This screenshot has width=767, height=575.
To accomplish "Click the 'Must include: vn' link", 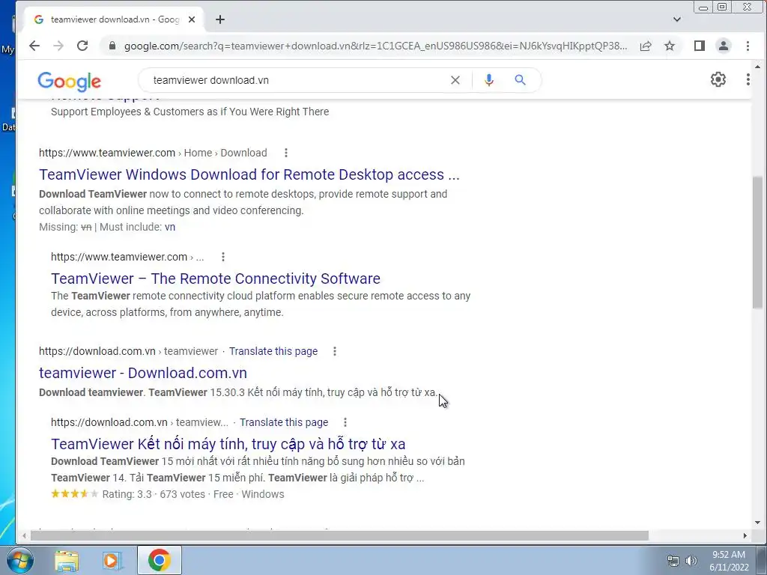I will pos(170,228).
